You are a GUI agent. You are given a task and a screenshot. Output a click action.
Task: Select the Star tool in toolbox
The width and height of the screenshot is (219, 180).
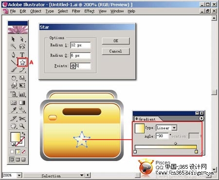(x=22, y=62)
